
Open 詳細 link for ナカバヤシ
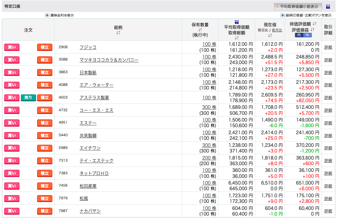click(328, 211)
